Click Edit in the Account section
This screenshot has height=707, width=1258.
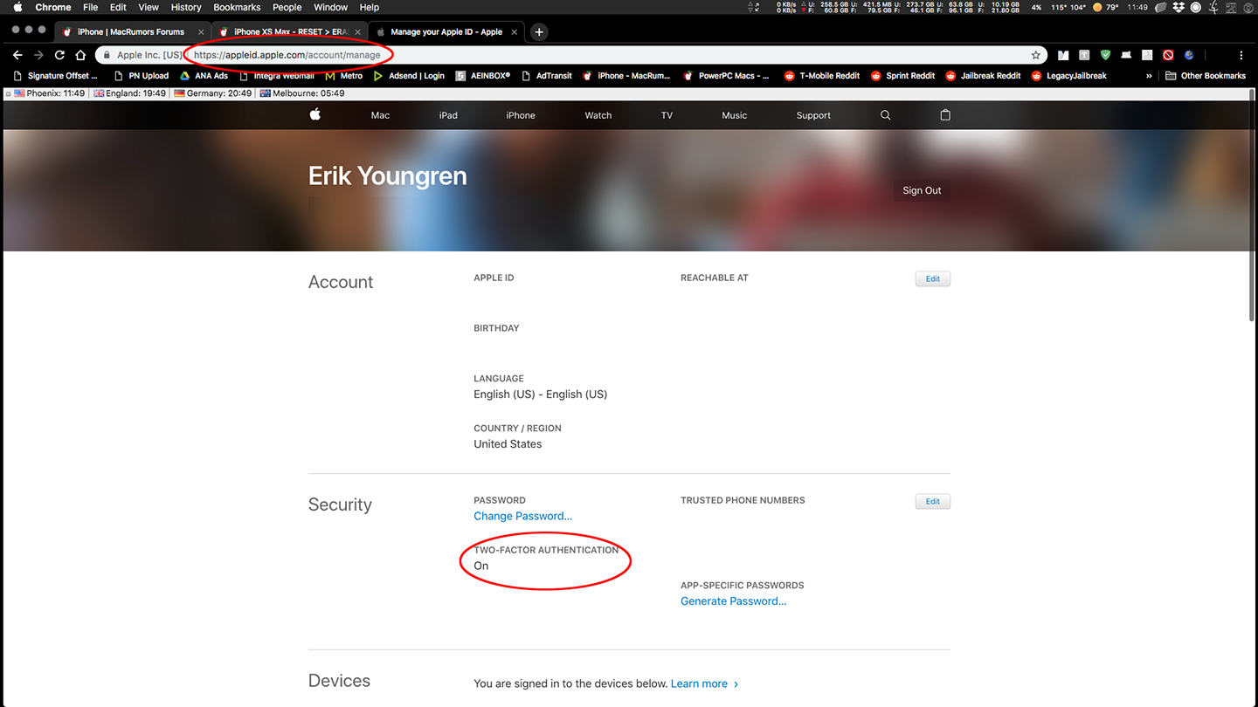[933, 279]
